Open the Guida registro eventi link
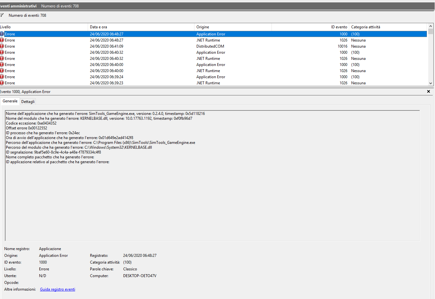This screenshot has width=435, height=299. click(x=57, y=289)
